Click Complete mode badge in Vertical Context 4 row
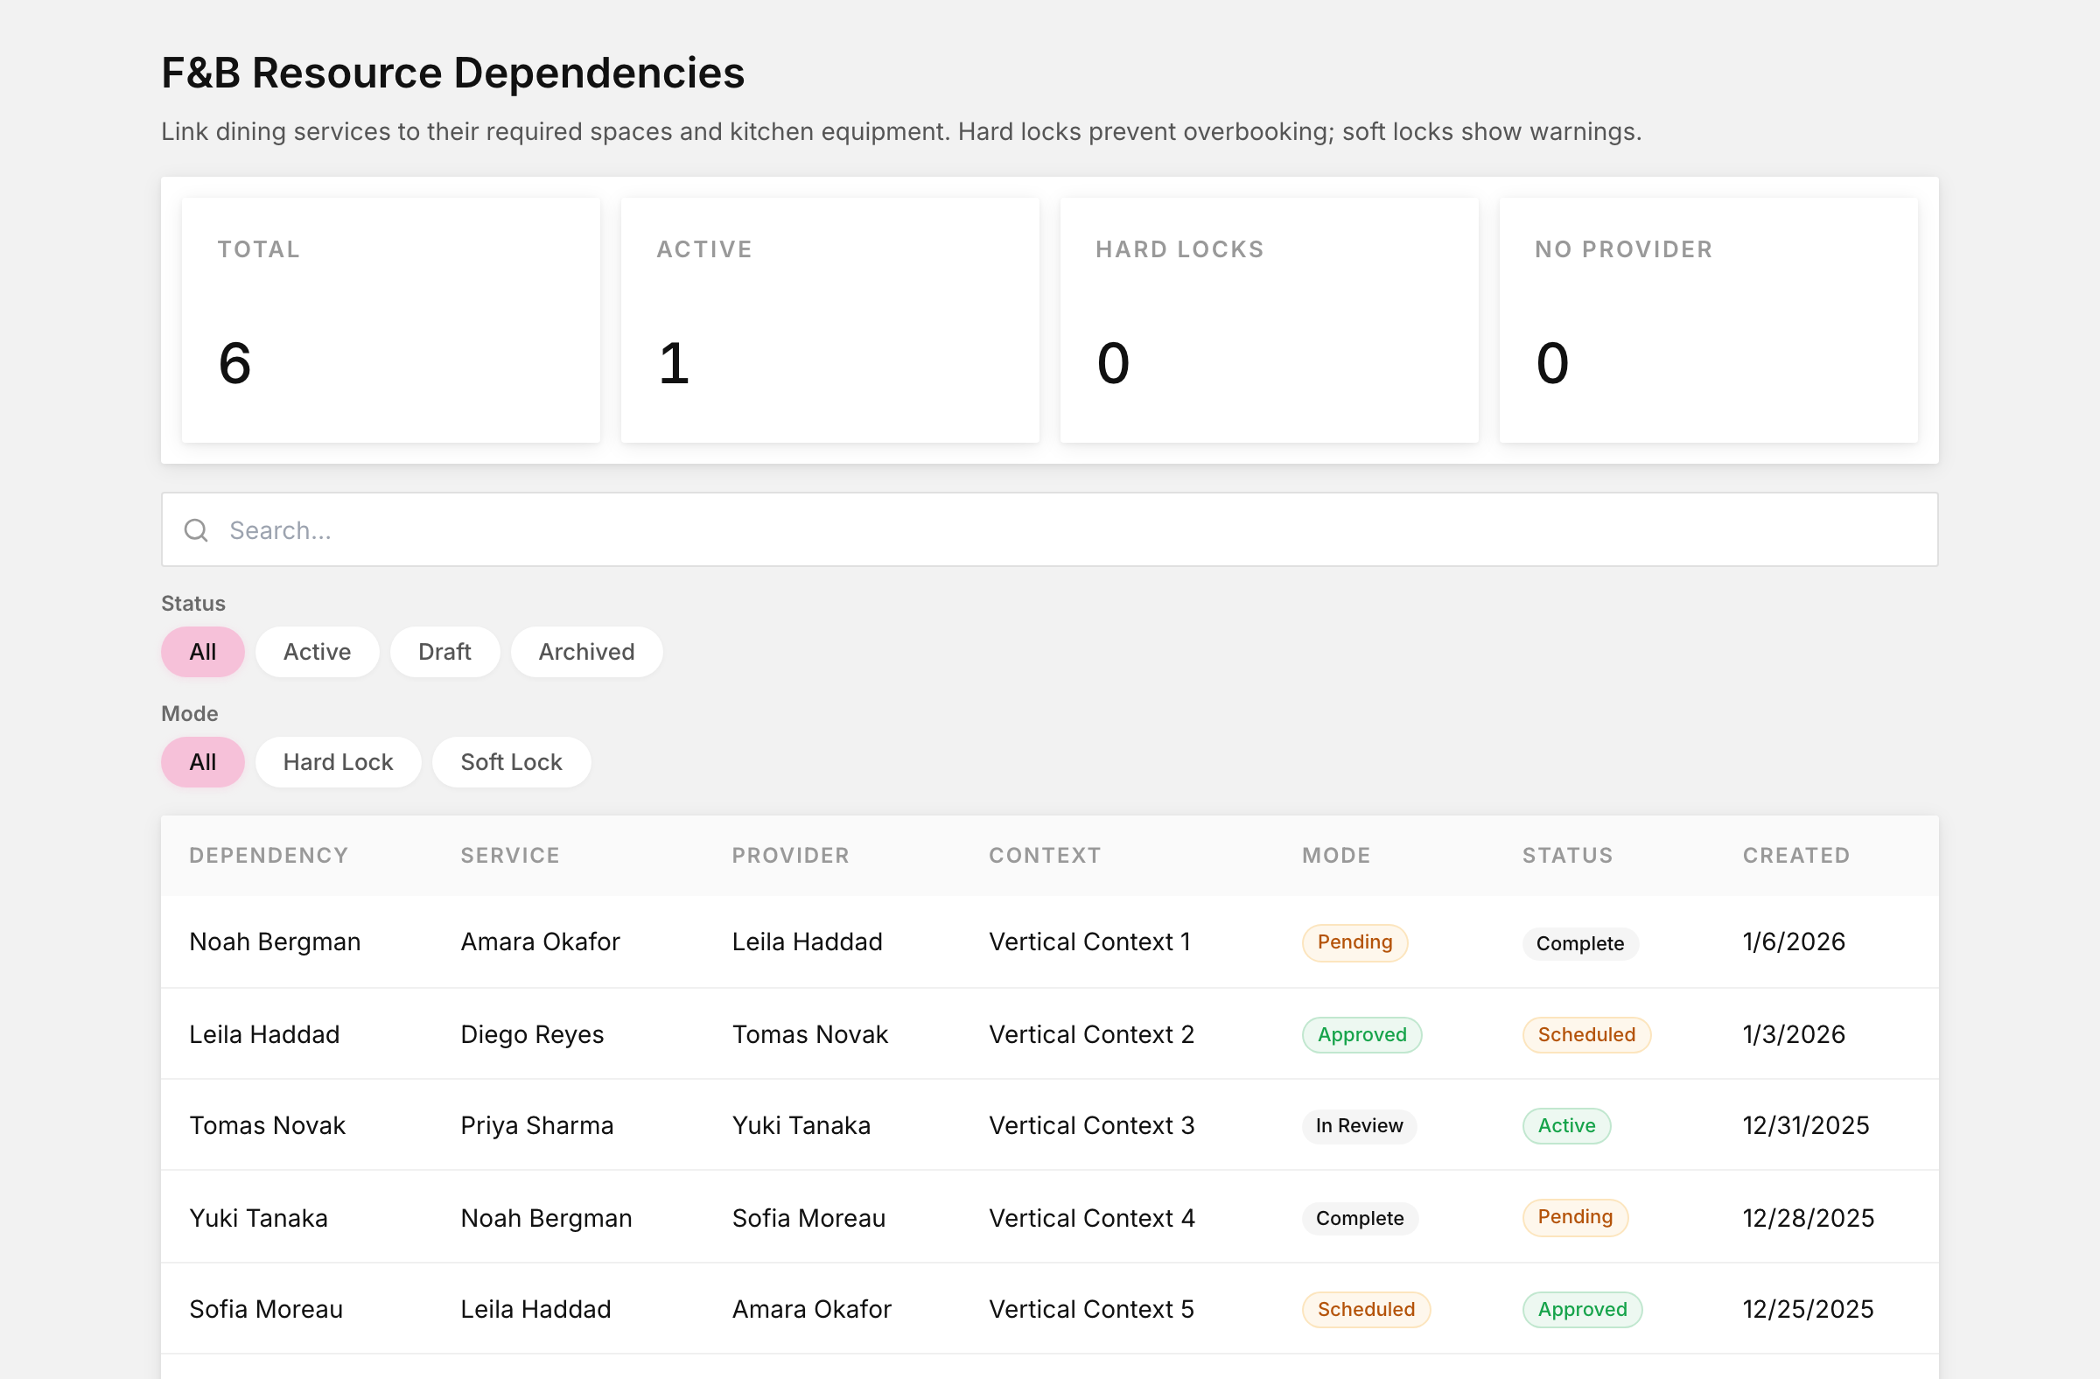This screenshot has width=2100, height=1379. click(1360, 1218)
